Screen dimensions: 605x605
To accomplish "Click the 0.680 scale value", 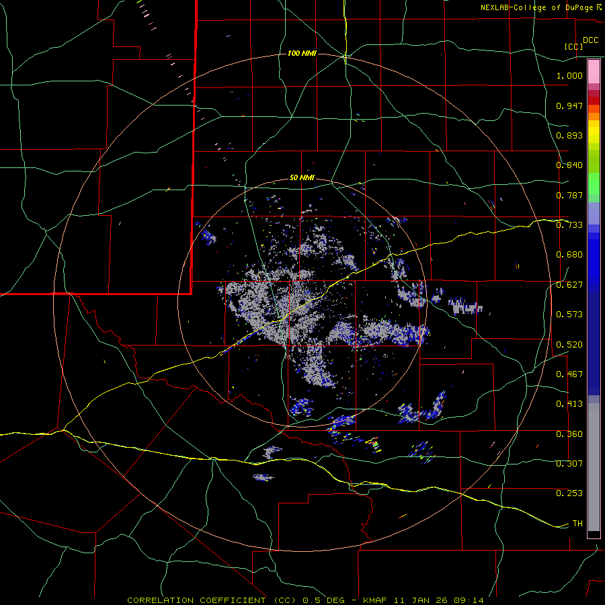I will tap(569, 255).
